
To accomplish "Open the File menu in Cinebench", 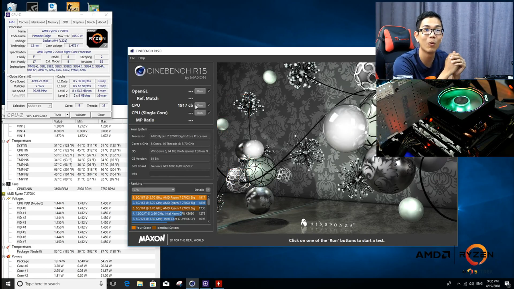I will point(132,58).
